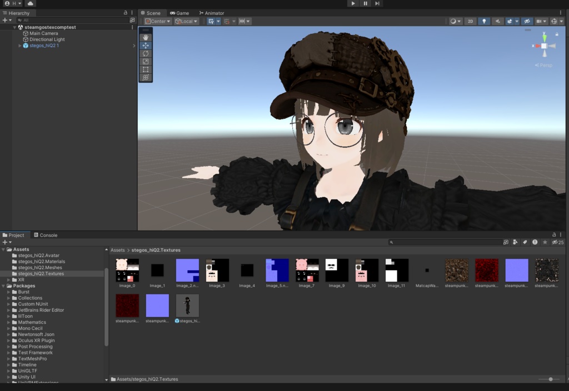
Task: Select the Scale tool
Action: 146,62
